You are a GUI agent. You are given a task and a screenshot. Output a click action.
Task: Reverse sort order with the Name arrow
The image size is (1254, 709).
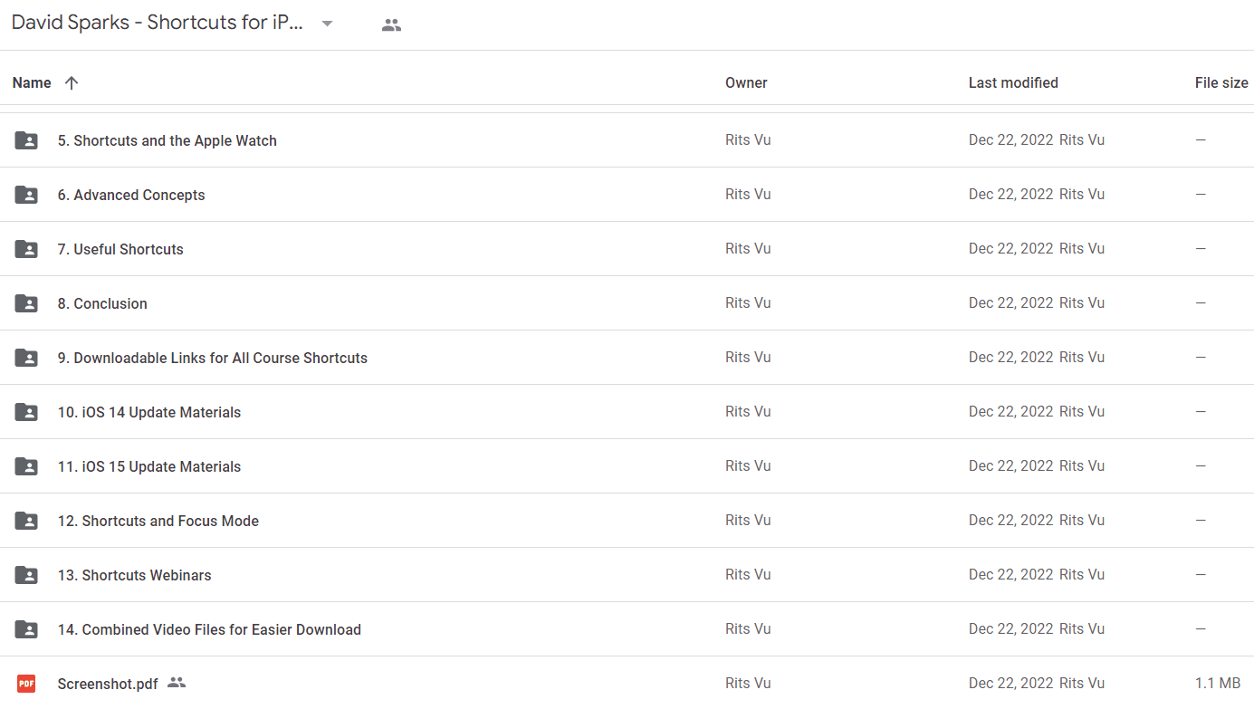coord(72,82)
